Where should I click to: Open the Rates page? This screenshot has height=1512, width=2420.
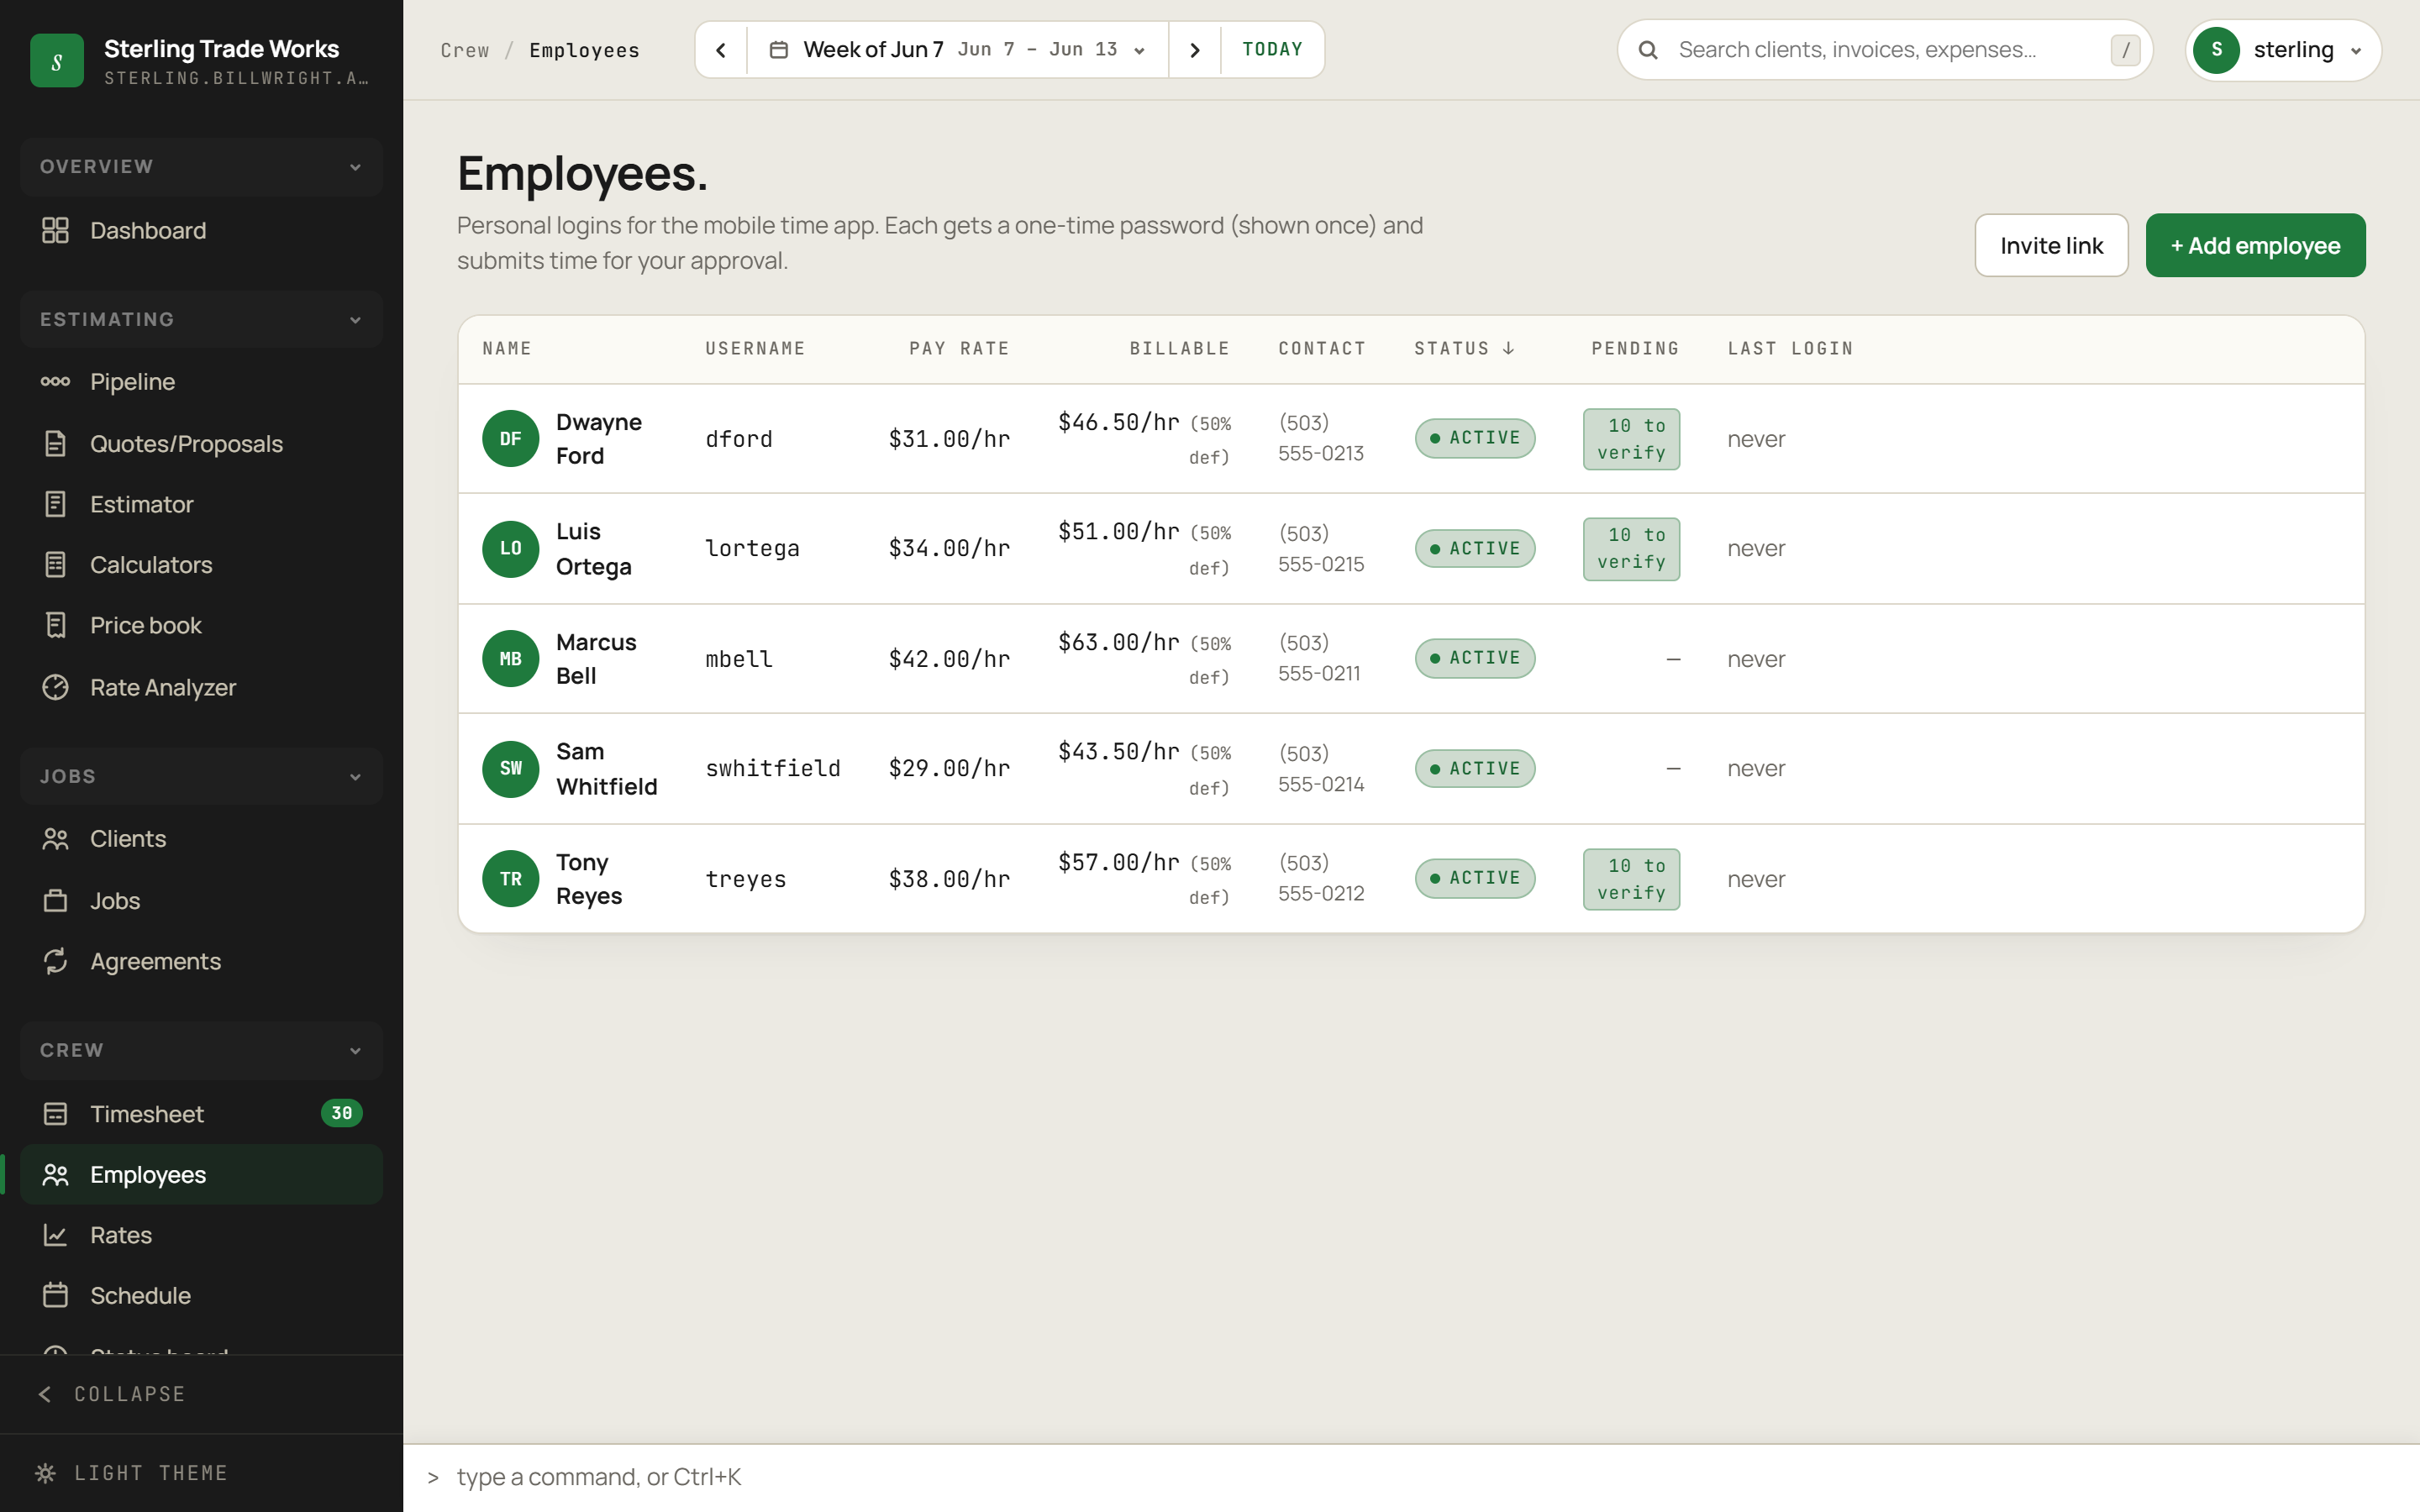pos(201,1235)
